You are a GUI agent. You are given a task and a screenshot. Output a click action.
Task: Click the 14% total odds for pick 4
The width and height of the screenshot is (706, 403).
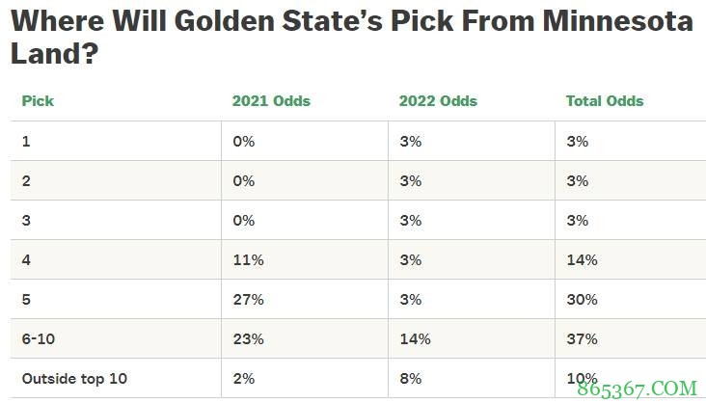click(582, 260)
